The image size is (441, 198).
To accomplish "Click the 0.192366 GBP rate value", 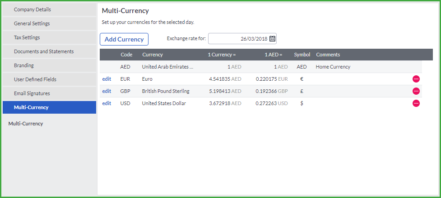I will pyautogui.click(x=272, y=91).
